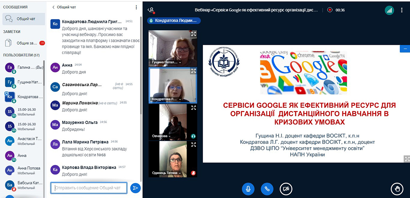This screenshot has height=198, width=410.
Task: Show connection status signal bars icon
Action: click(389, 10)
